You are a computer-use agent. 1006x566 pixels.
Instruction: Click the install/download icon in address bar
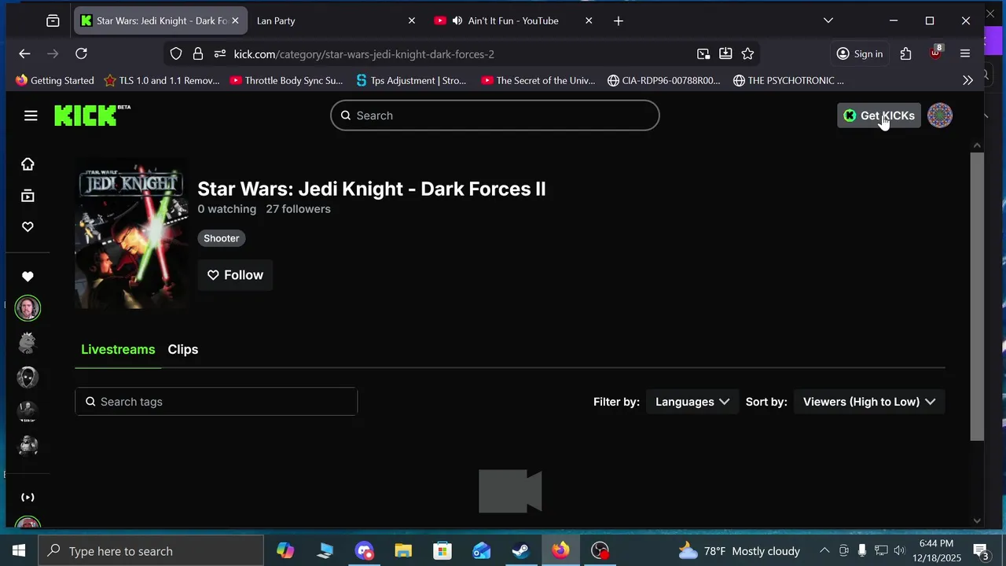click(x=725, y=53)
